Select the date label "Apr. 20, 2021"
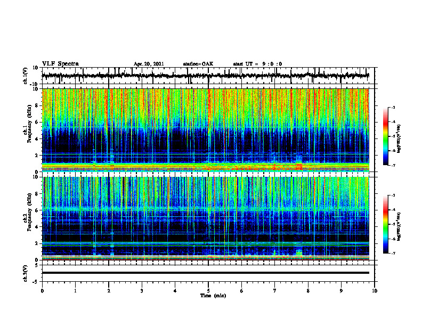 [x=149, y=64]
